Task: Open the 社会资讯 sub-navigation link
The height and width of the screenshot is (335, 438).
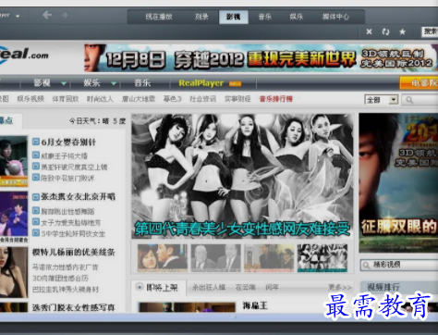Action: pyautogui.click(x=202, y=99)
